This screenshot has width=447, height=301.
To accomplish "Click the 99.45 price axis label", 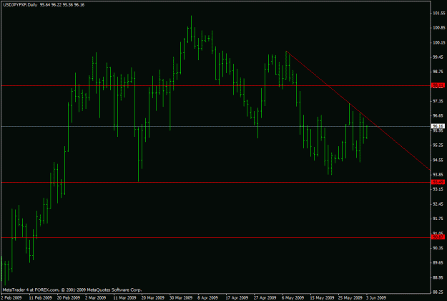I will coord(439,57).
